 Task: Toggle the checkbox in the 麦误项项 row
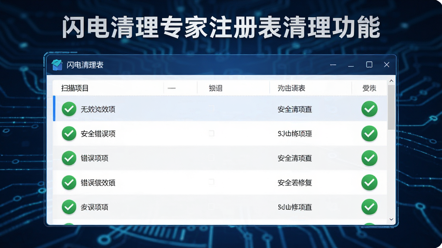pyautogui.click(x=212, y=206)
